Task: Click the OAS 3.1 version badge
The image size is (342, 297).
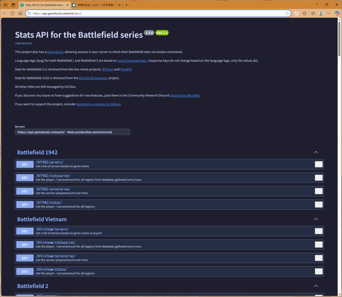Action: [162, 33]
